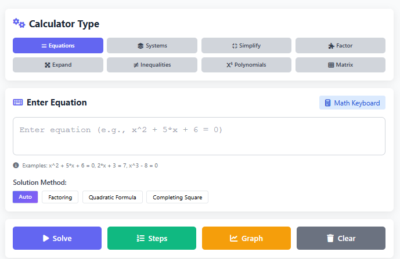Screen dimensions: 400x259
Task: Open the Polynomials calculator type
Action: tap(246, 65)
